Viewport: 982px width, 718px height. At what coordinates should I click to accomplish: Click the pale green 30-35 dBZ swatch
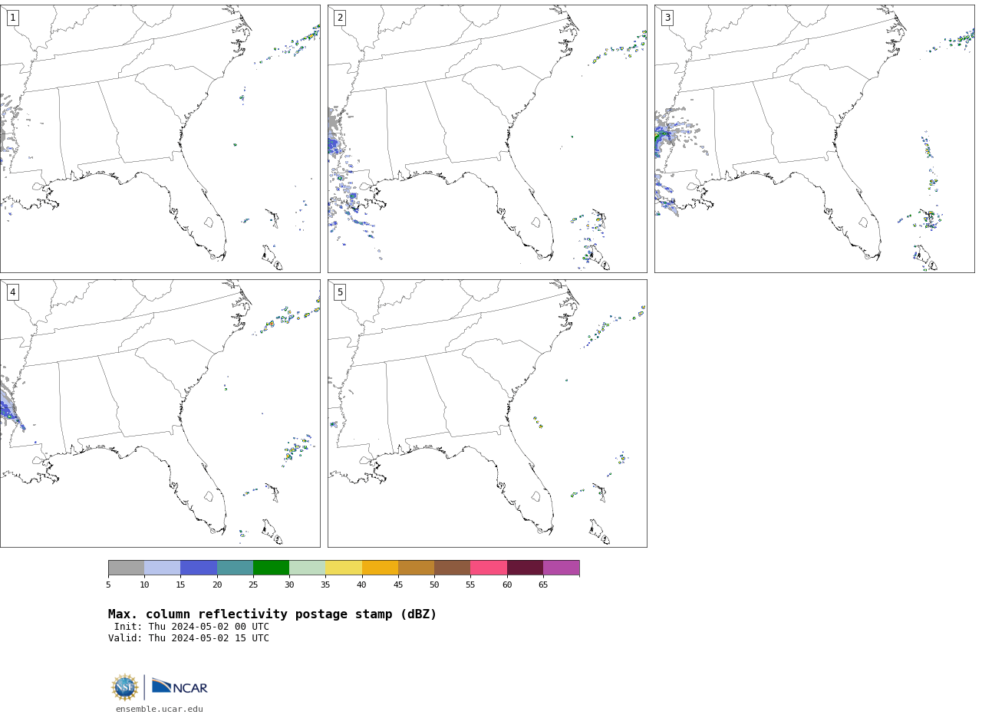307,568
